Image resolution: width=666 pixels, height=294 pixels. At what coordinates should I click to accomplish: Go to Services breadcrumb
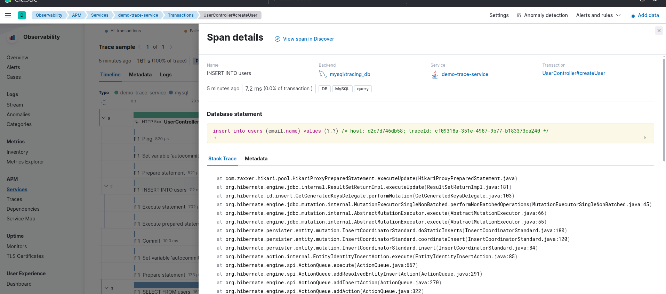(99, 15)
